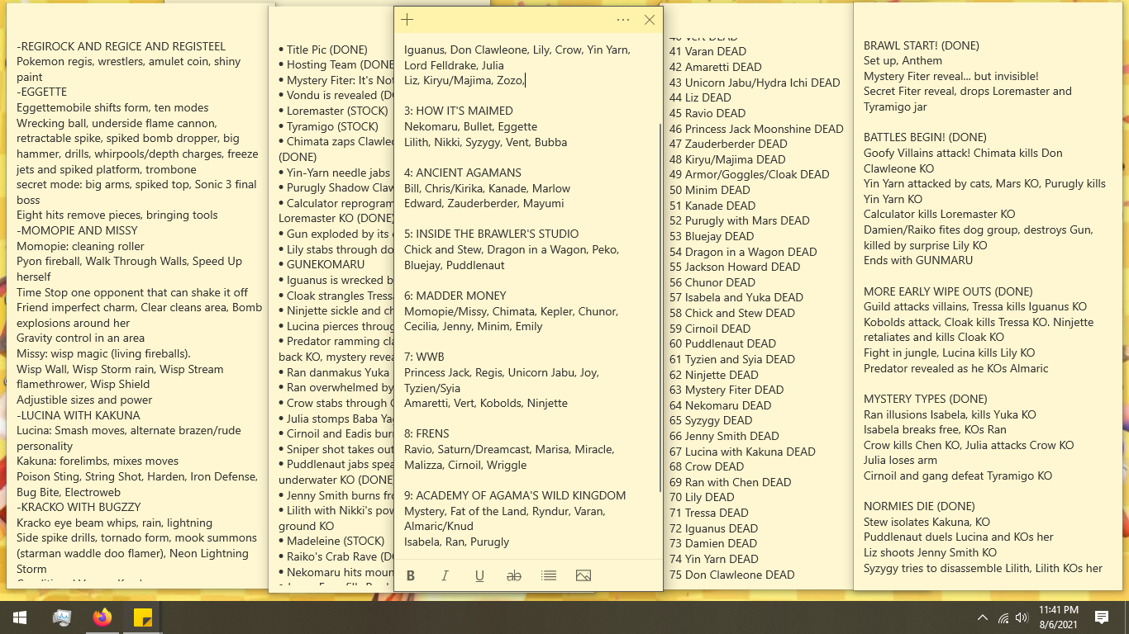Open the volume tray icon
The height and width of the screenshot is (634, 1129).
tap(1022, 617)
